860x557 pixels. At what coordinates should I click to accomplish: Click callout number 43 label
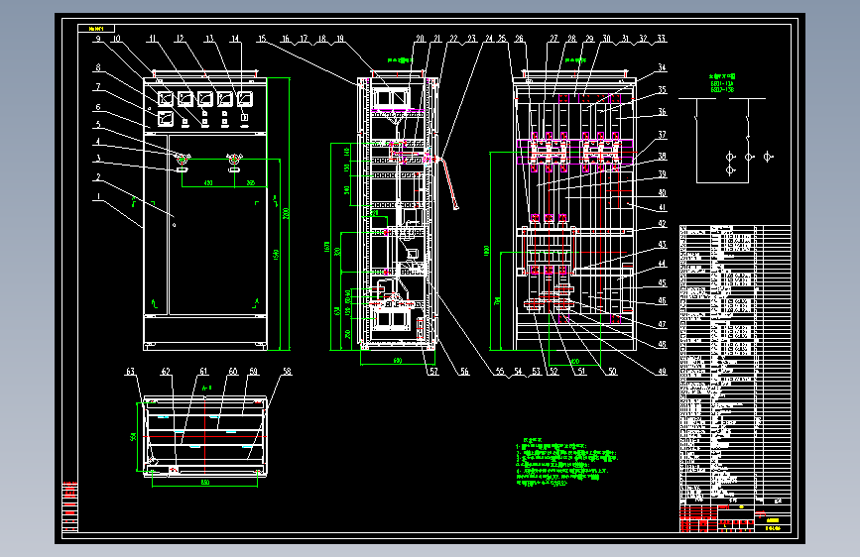pos(662,244)
